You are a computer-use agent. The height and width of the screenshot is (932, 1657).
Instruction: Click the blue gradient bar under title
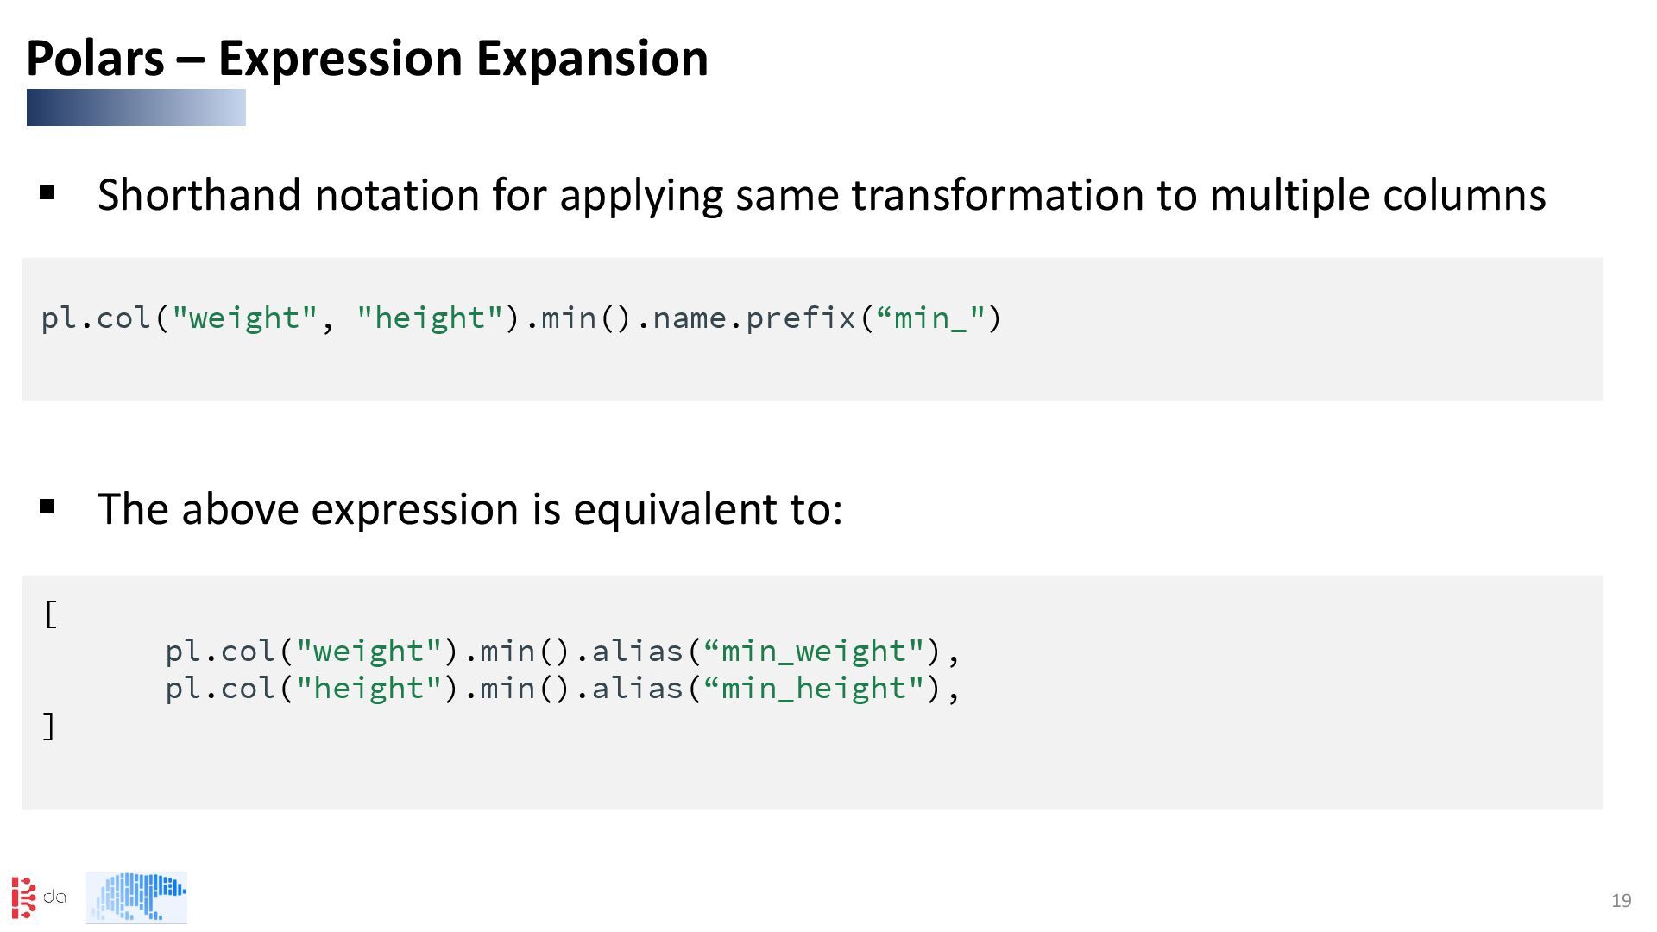[135, 108]
